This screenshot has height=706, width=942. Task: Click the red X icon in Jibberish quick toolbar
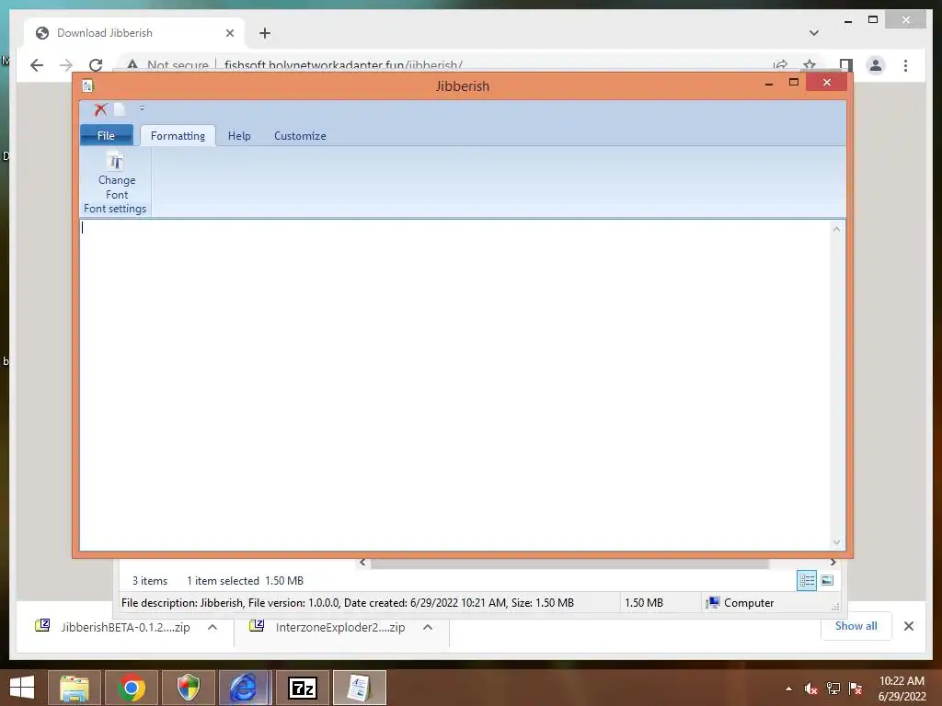pyautogui.click(x=100, y=109)
